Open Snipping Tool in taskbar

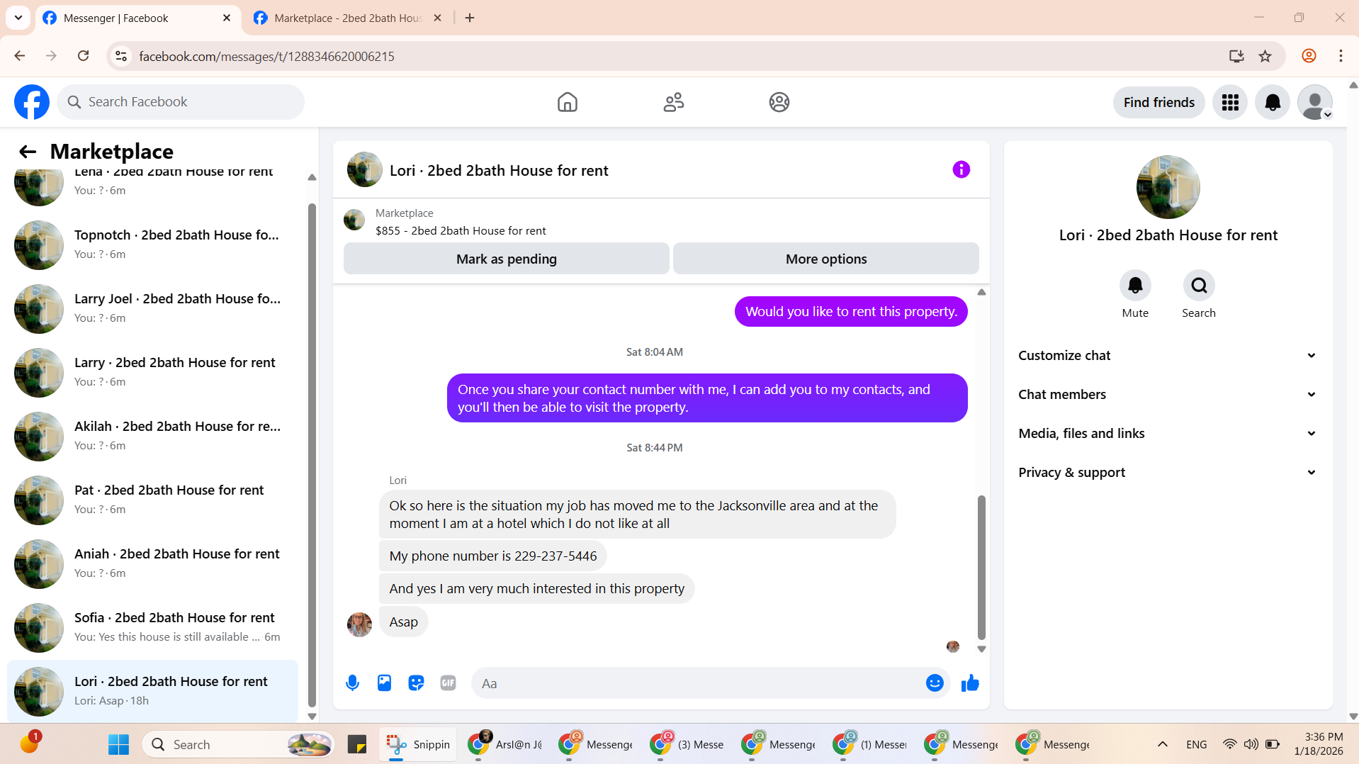point(418,744)
